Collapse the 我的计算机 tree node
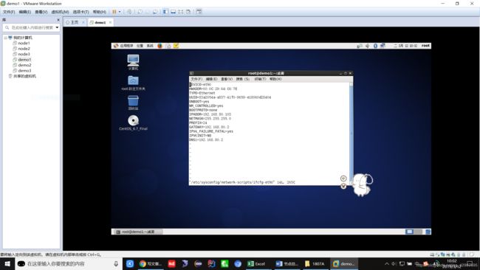Viewport: 480px width, 270px height. click(5, 38)
